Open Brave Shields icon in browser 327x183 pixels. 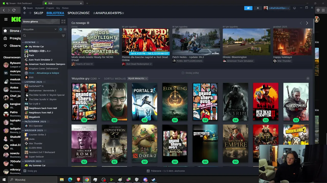[318, 10]
